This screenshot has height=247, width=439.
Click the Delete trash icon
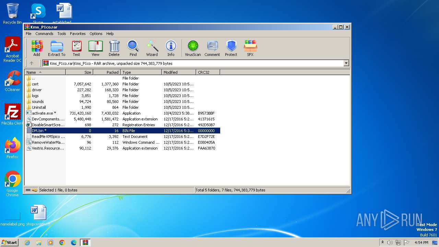[x=114, y=48]
